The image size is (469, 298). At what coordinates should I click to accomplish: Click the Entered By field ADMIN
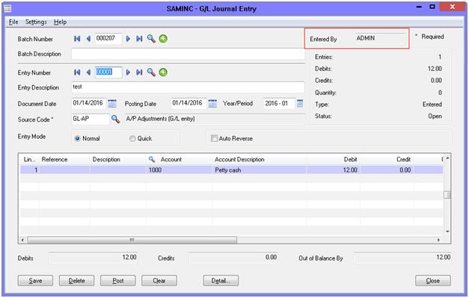(x=380, y=39)
